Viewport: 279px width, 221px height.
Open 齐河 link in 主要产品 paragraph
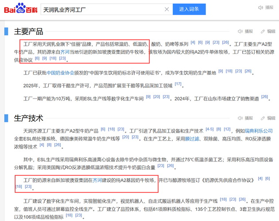(65, 52)
